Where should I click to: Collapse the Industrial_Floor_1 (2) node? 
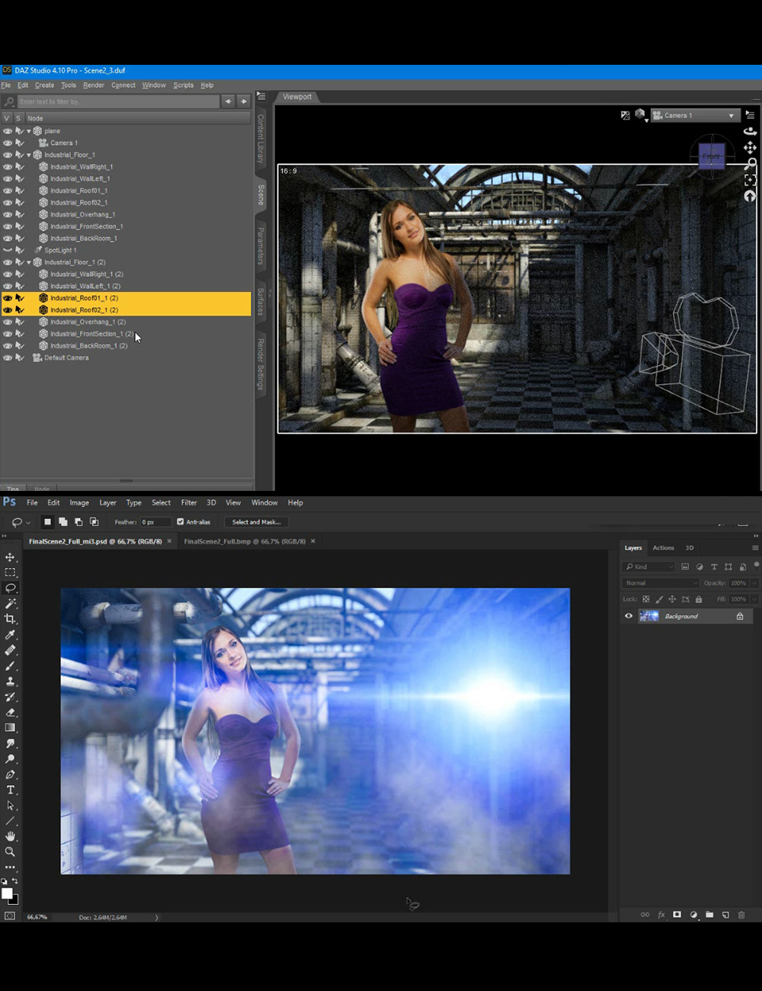point(29,262)
